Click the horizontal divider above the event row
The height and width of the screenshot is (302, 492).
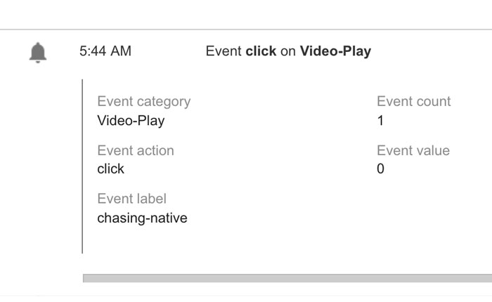coord(246,29)
